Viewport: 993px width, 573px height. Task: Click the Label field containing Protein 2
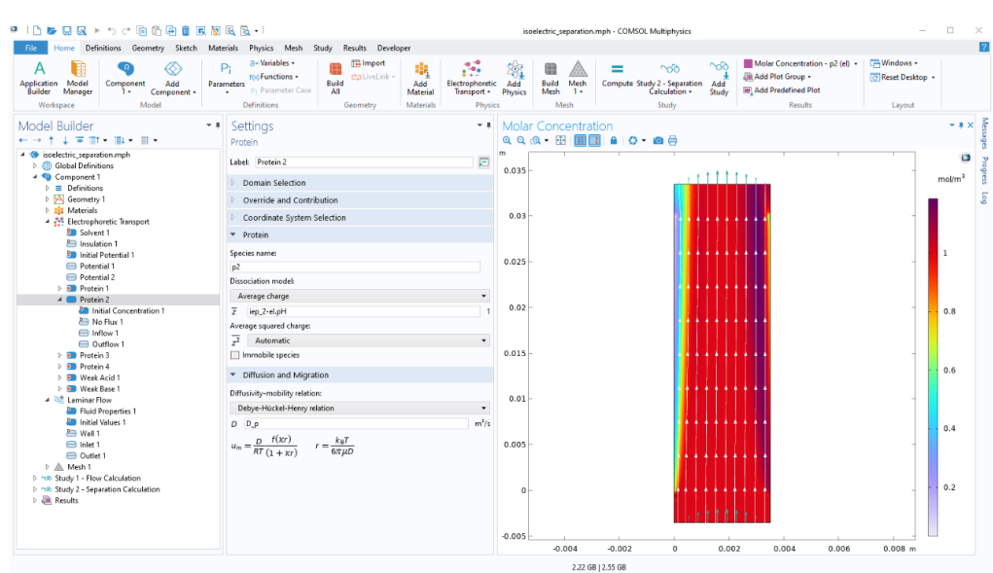(x=364, y=162)
